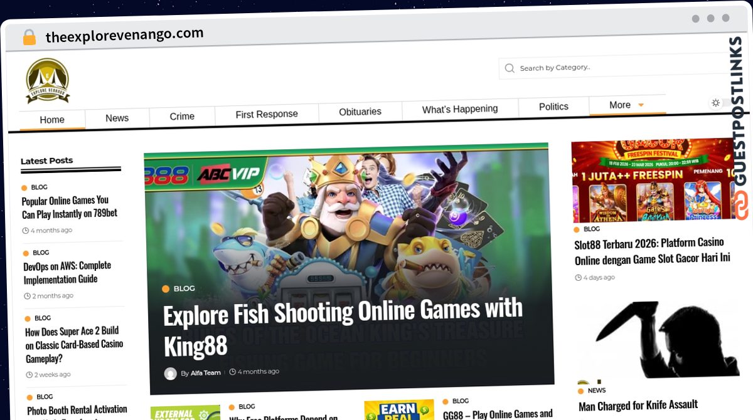Read How Does Super Ace 2 Build article

[x=74, y=344]
